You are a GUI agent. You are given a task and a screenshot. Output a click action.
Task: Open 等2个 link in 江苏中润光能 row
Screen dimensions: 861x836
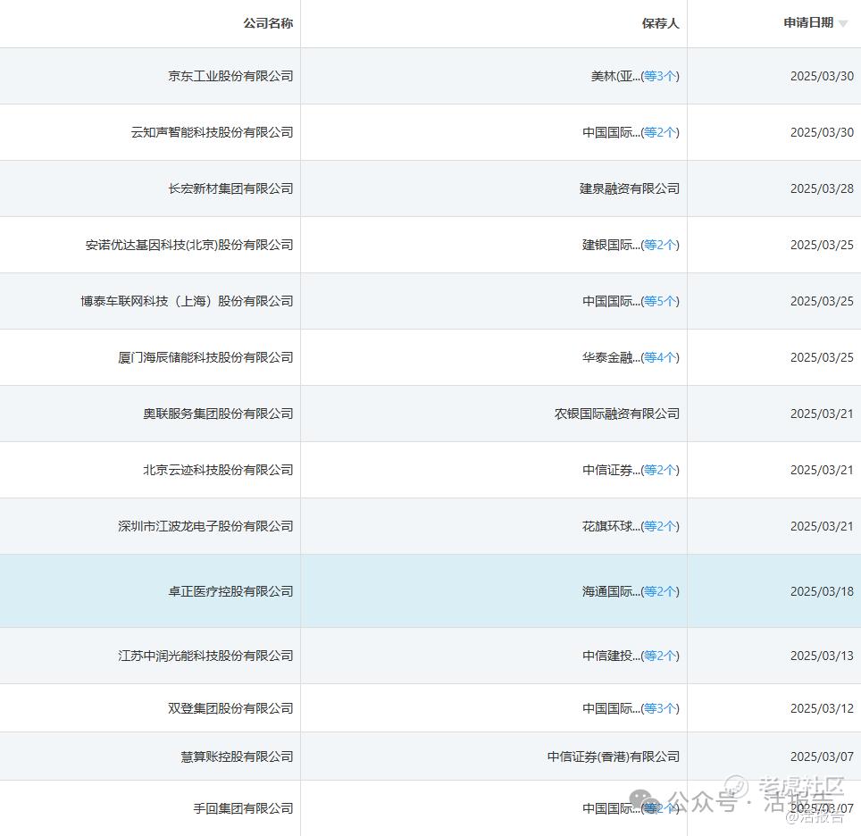[660, 656]
